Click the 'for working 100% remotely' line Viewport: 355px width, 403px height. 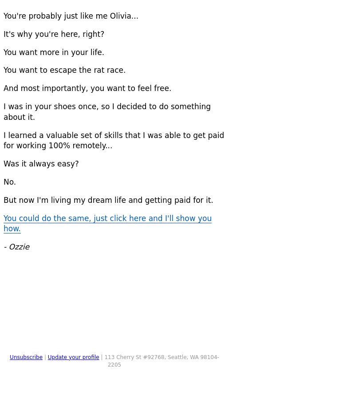[x=58, y=146]
